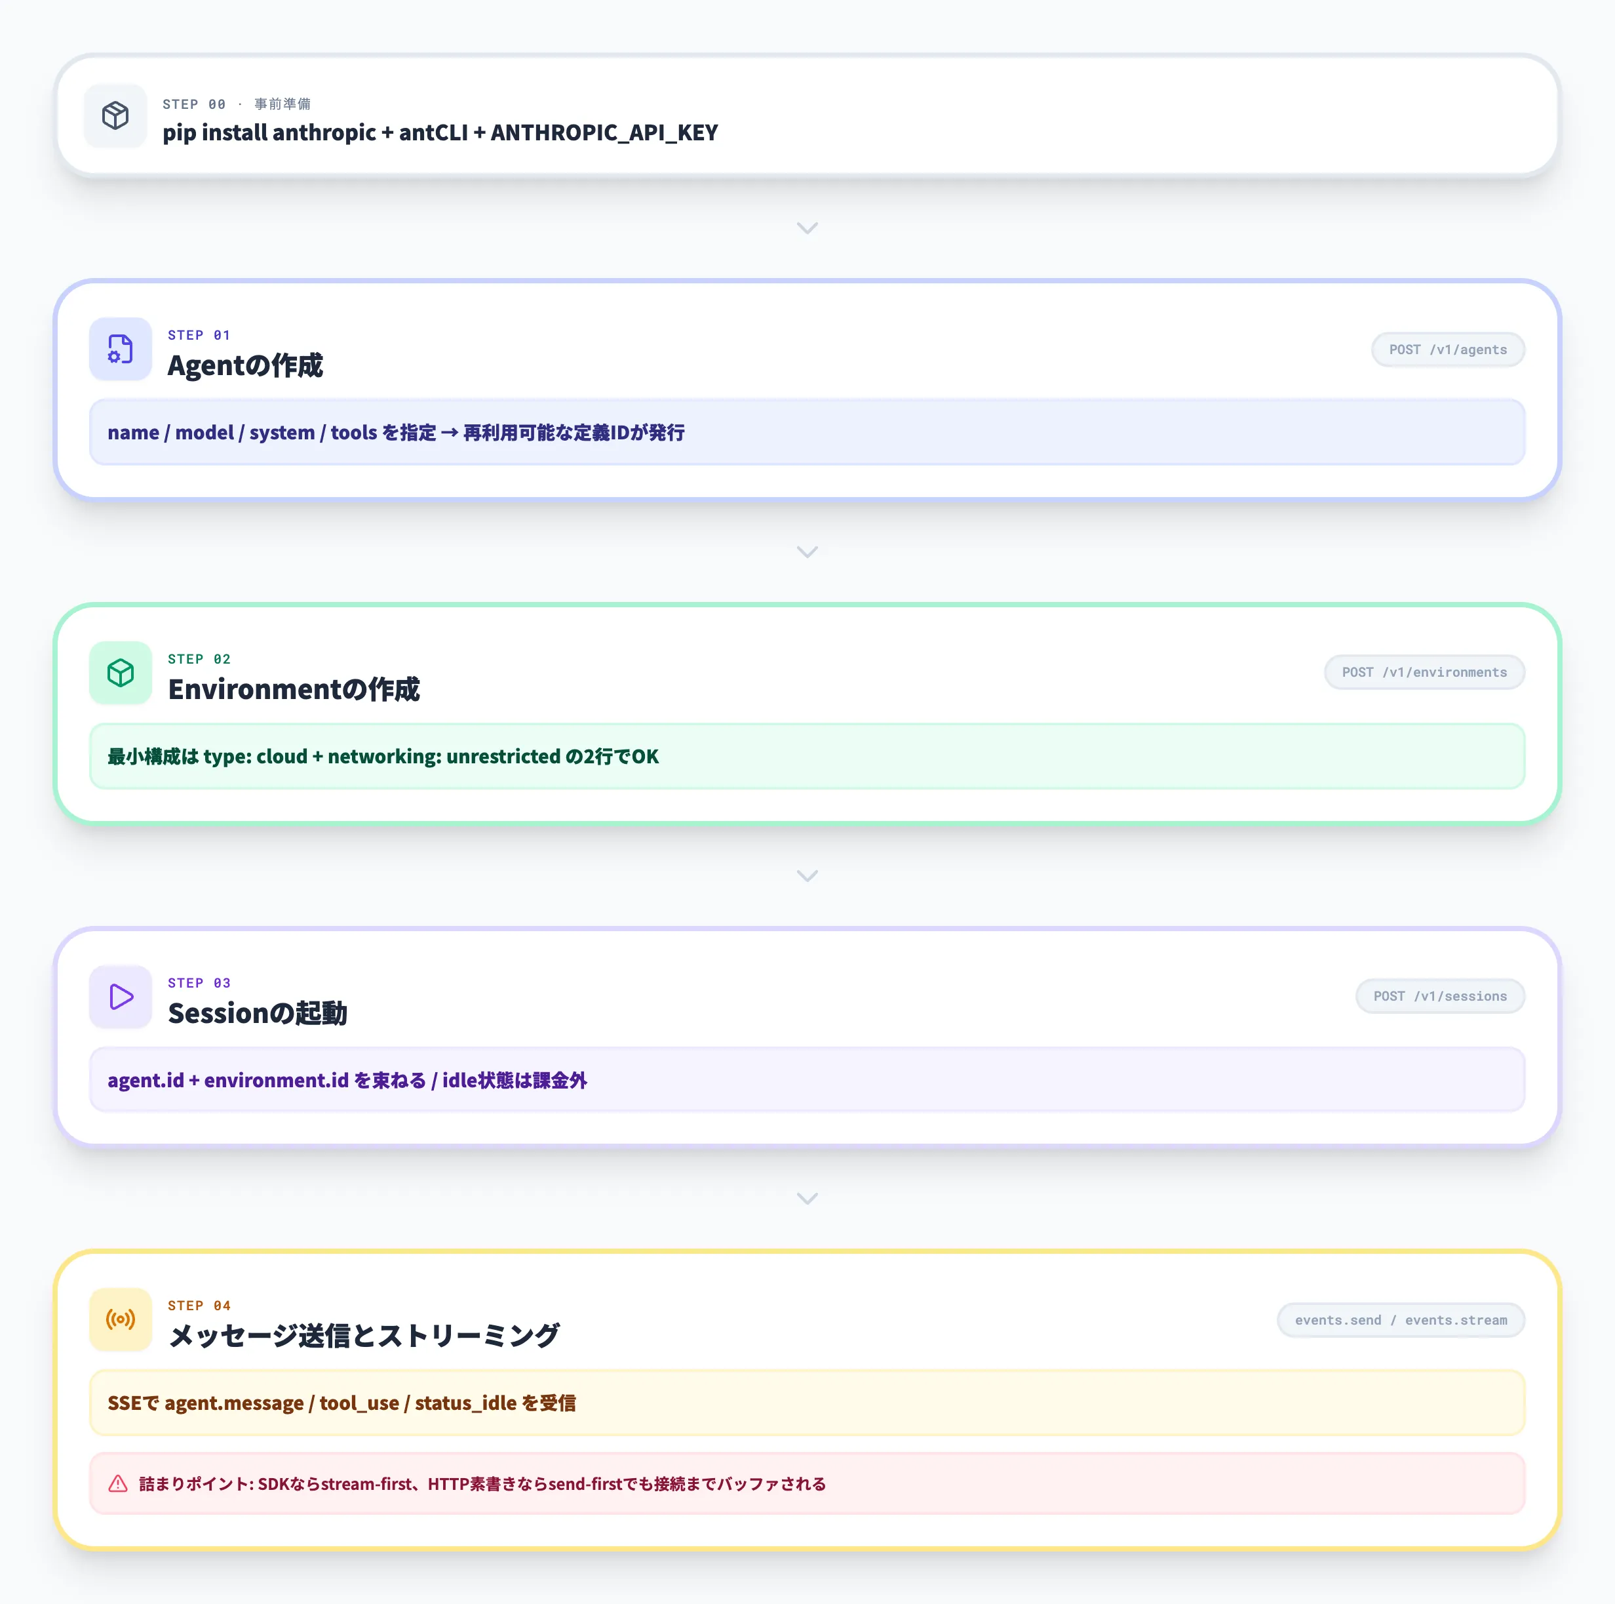Click the chevron below Step 00 card
Image resolution: width=1615 pixels, height=1604 pixels.
(807, 228)
